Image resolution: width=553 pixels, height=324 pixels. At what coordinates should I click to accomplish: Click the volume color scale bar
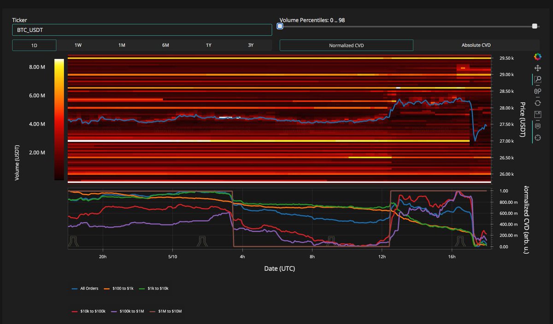pos(59,119)
